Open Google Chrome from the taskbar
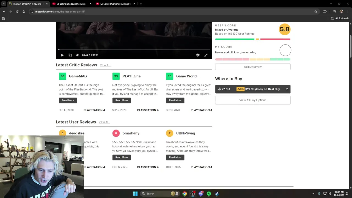Viewport: 352px width, 198px height. pos(185,194)
